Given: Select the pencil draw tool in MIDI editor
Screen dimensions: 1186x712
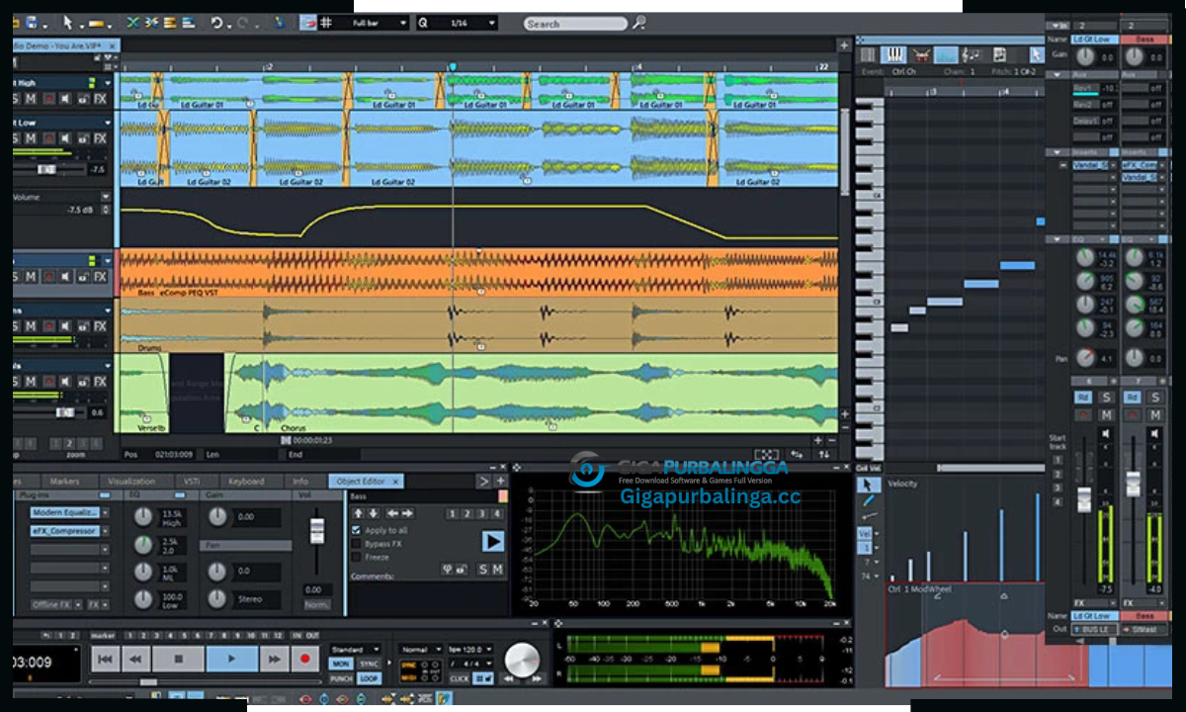Looking at the screenshot, I should pyautogui.click(x=867, y=500).
